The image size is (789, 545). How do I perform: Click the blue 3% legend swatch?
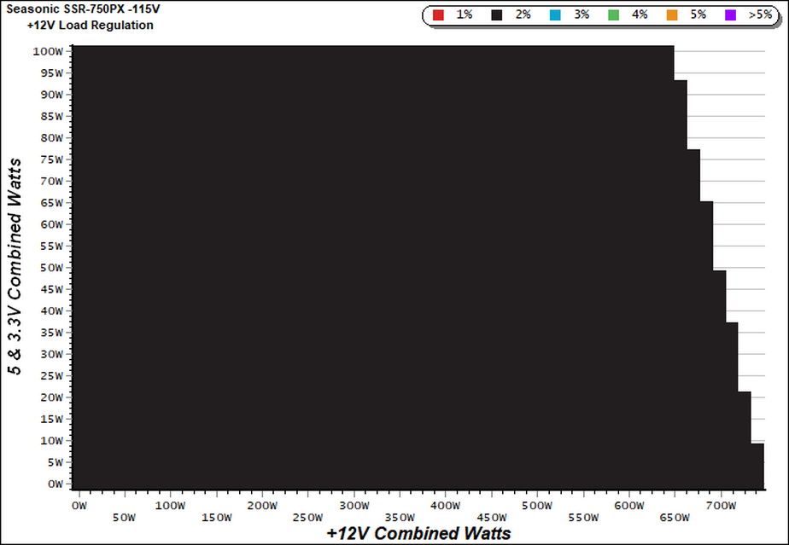pos(555,15)
